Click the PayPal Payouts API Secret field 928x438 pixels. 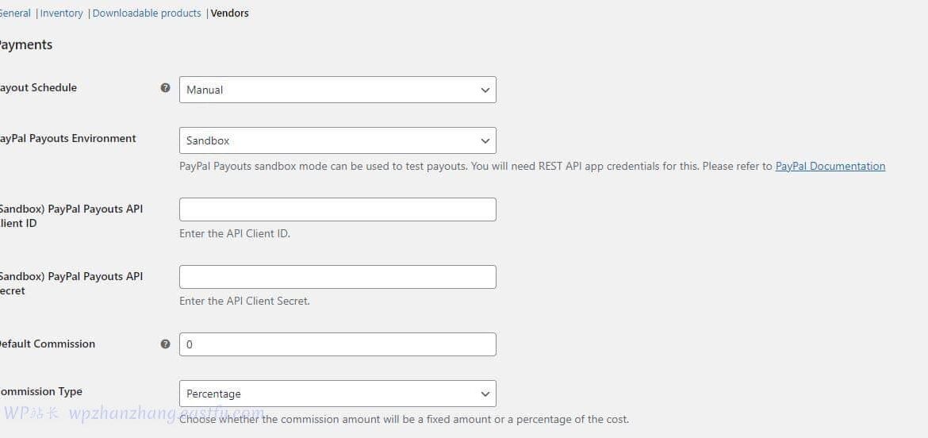click(x=337, y=277)
